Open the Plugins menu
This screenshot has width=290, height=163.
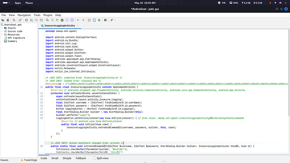coord(48,15)
